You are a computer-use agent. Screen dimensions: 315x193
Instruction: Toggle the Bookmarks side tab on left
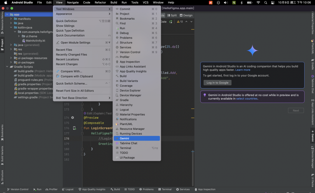tap(2, 133)
